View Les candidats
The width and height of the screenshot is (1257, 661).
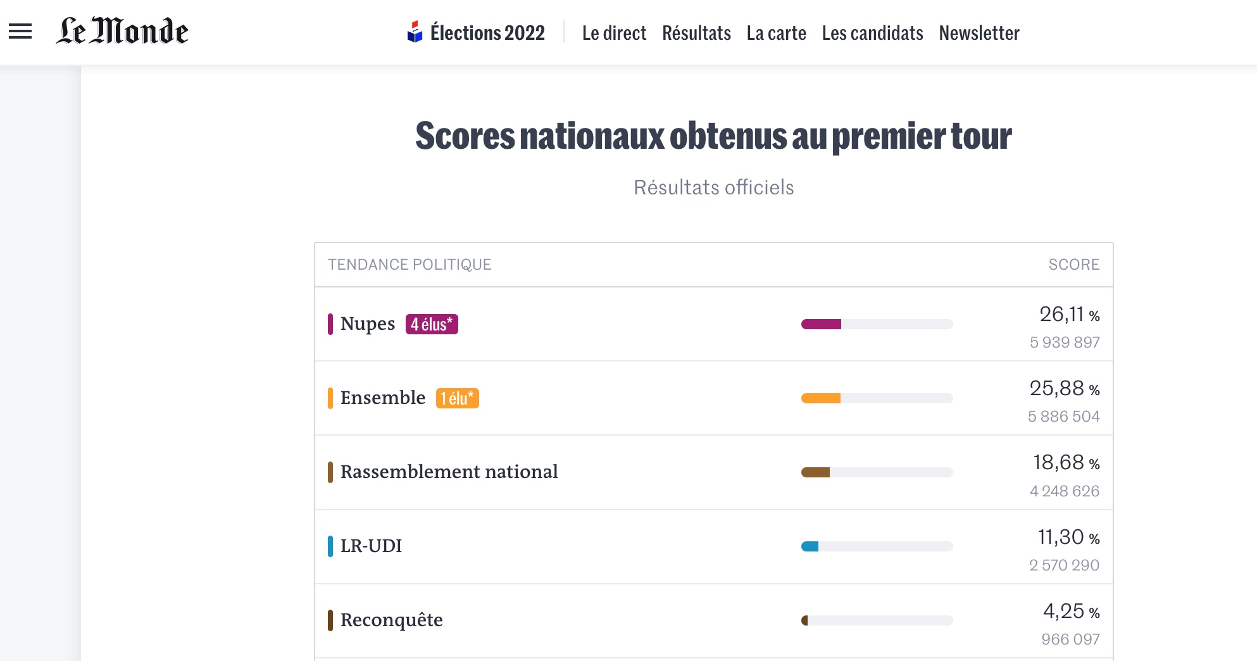[872, 33]
